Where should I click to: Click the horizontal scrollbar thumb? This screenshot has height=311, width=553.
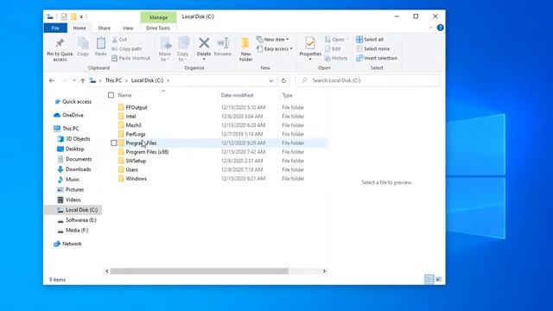200,271
